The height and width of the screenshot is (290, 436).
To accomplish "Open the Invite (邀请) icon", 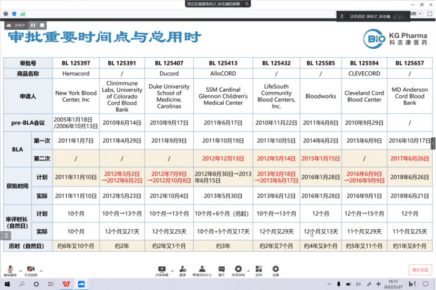I will (183, 271).
